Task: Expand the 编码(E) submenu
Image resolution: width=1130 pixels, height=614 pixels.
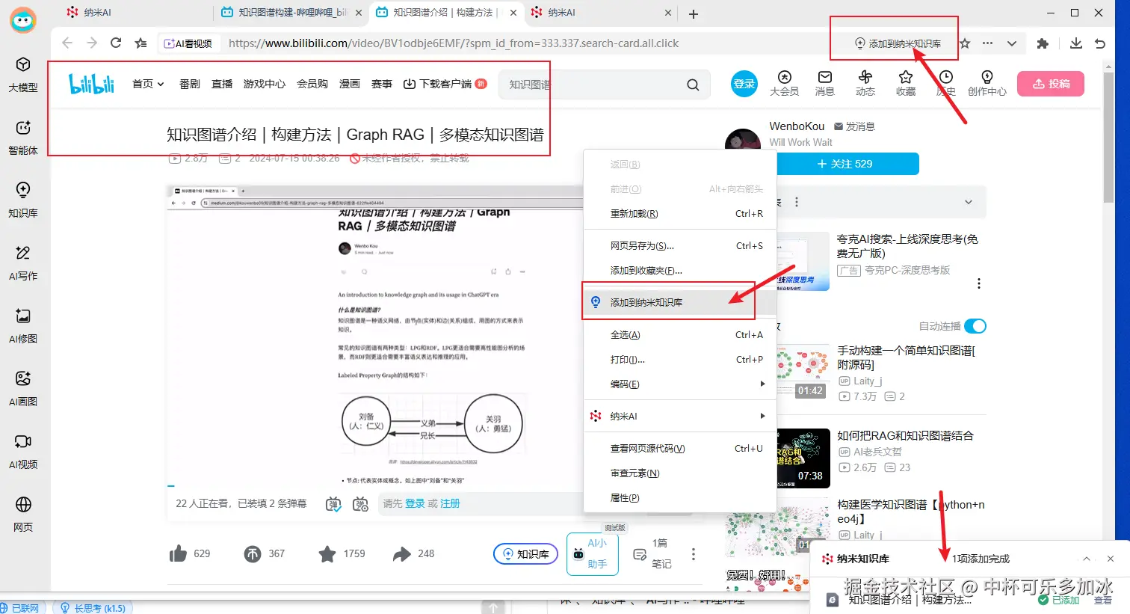Action: pyautogui.click(x=680, y=384)
